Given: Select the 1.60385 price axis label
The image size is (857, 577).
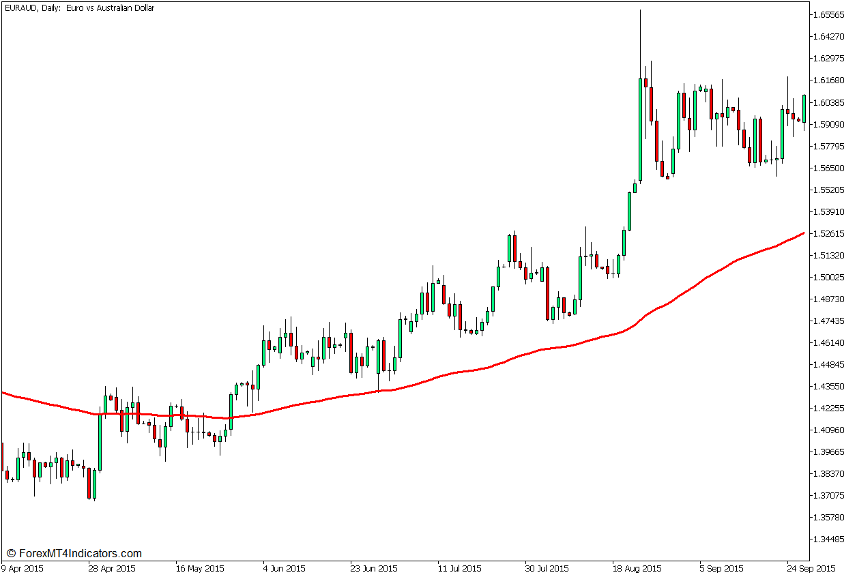Looking at the screenshot, I should [830, 102].
